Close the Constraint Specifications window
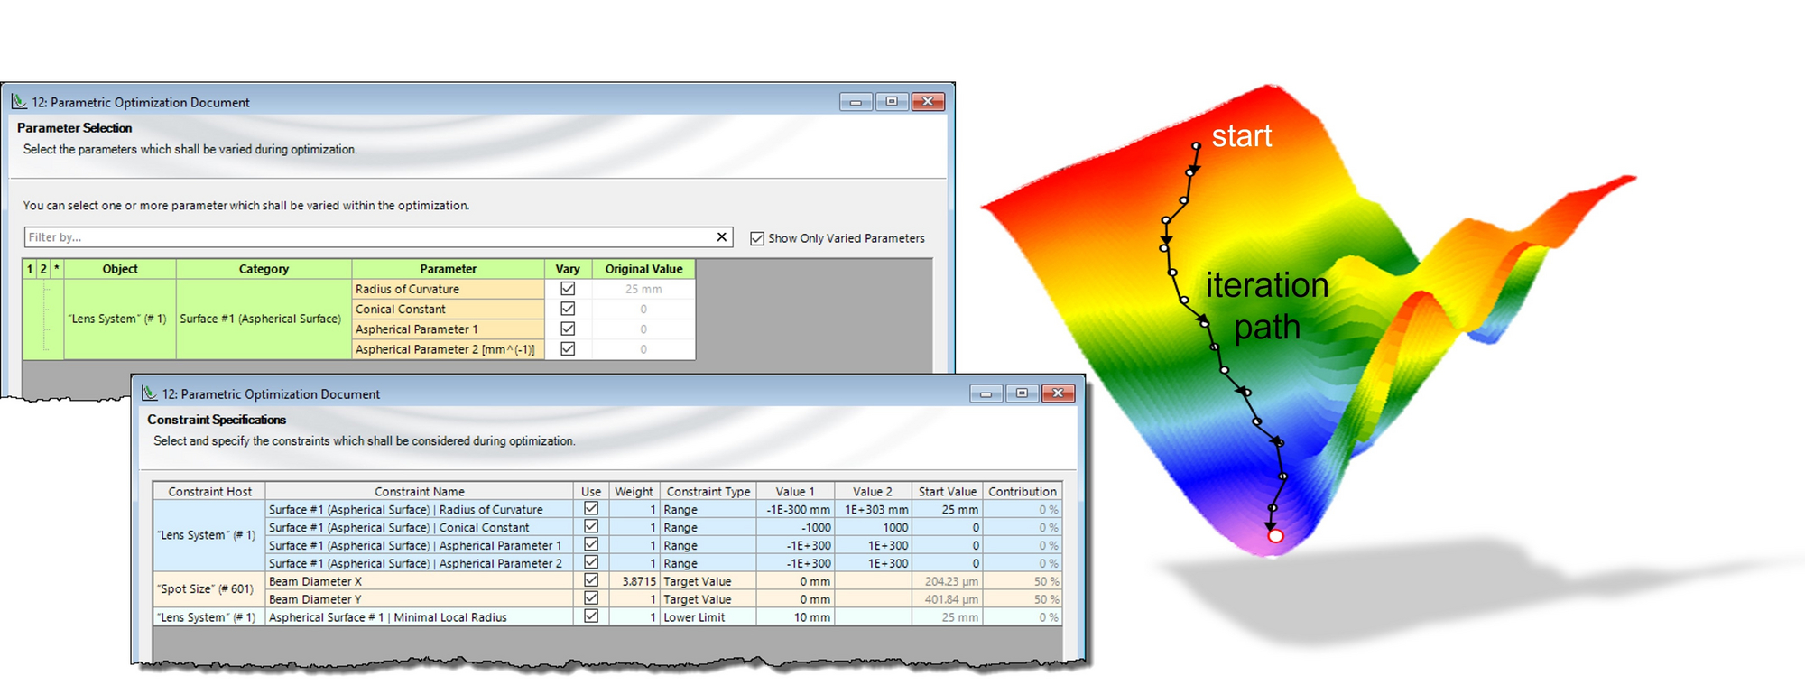 tap(1058, 393)
